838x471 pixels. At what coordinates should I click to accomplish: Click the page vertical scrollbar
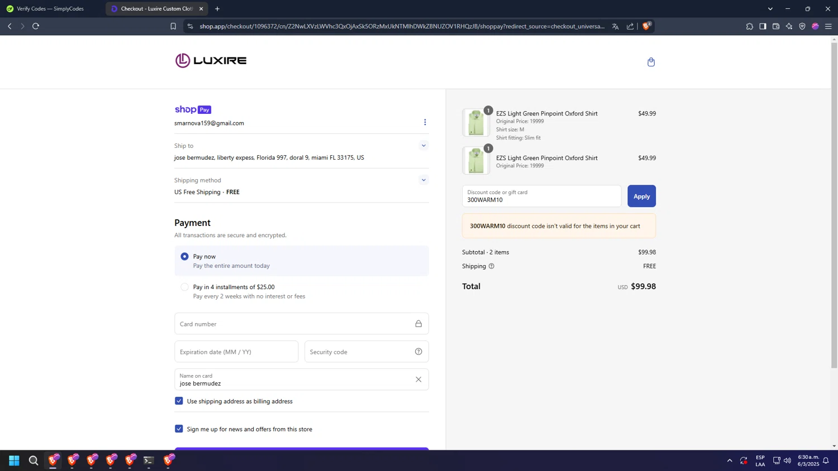pyautogui.click(x=834, y=204)
